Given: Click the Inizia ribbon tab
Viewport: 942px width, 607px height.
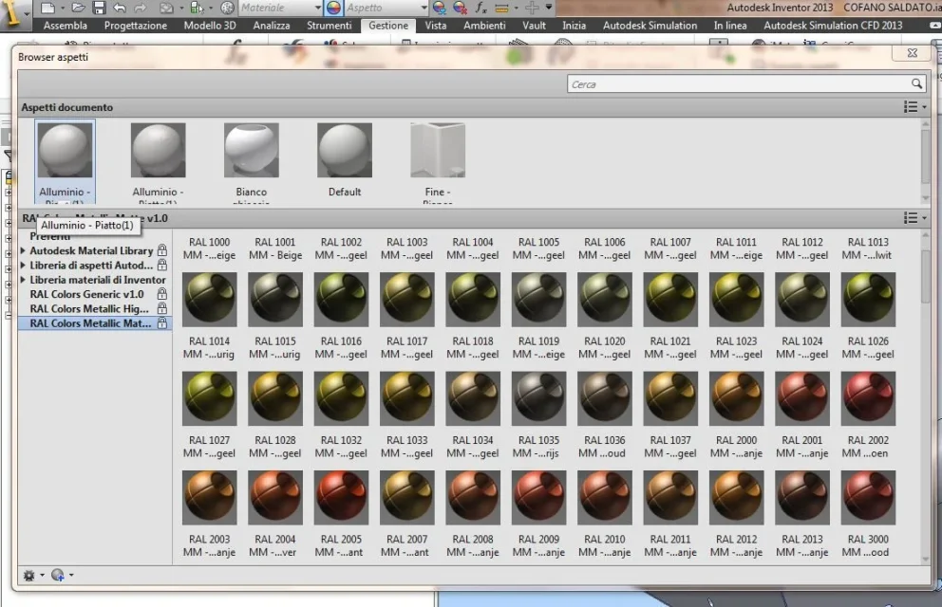Looking at the screenshot, I should click(574, 26).
